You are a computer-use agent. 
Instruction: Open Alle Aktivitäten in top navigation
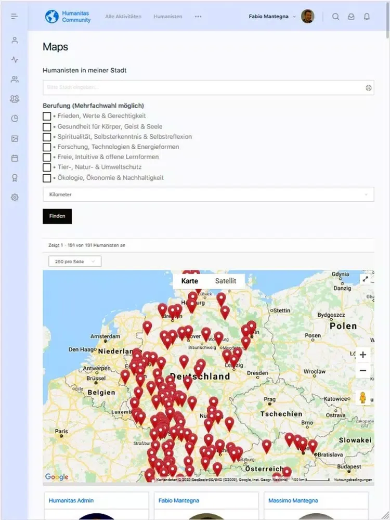pos(123,17)
